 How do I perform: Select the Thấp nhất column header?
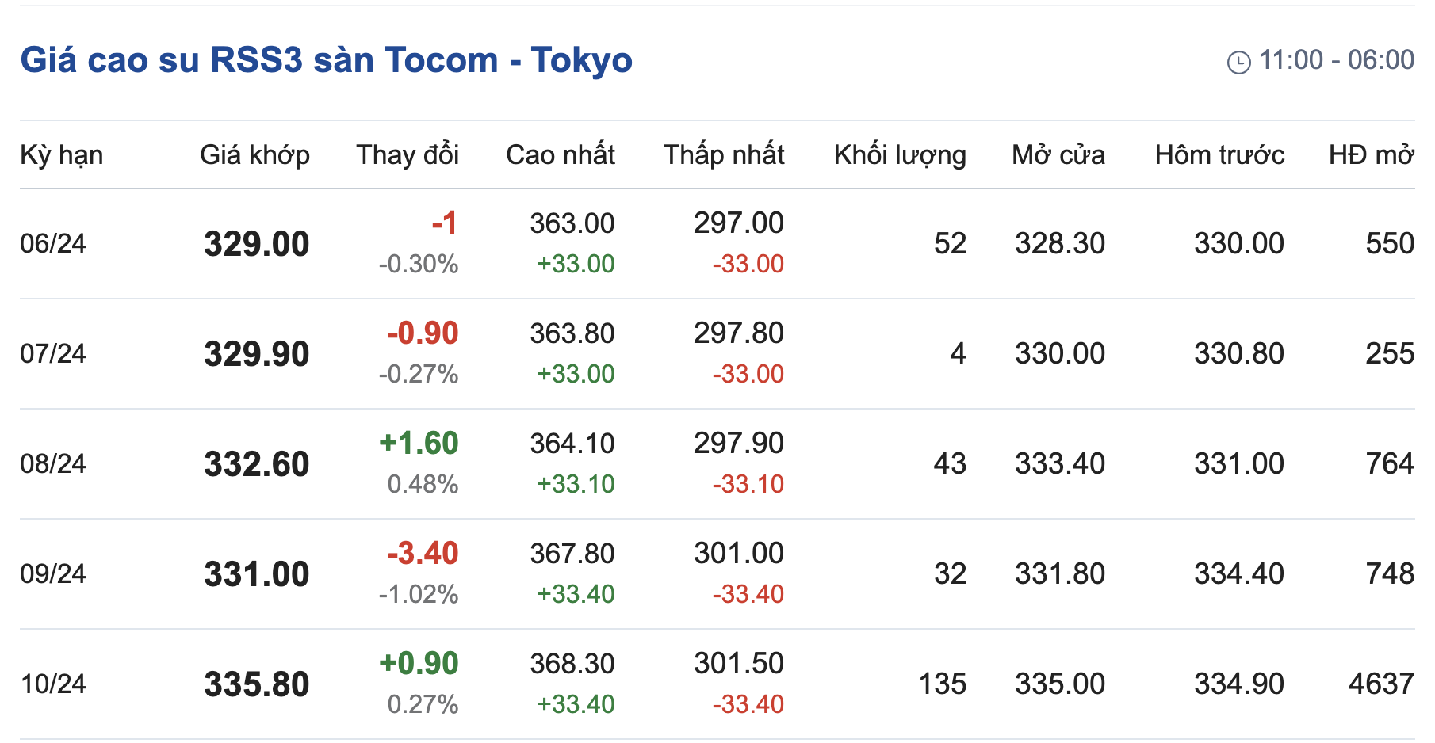point(724,155)
